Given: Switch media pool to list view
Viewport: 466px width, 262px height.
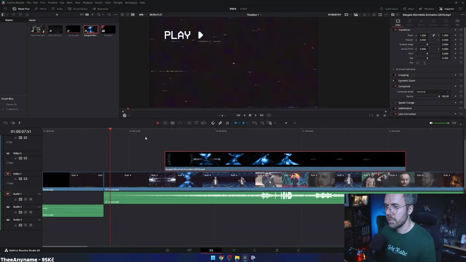Looking at the screenshot, I should (92, 15).
